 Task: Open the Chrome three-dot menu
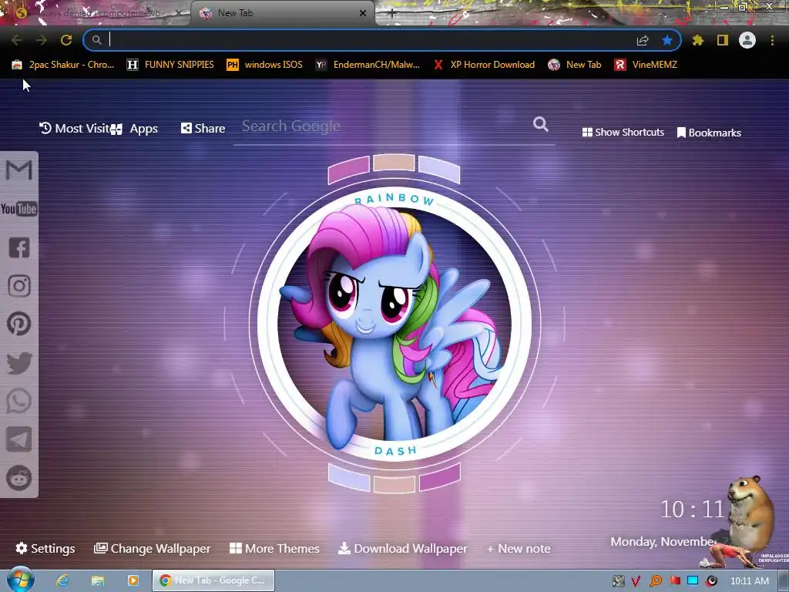coord(772,40)
